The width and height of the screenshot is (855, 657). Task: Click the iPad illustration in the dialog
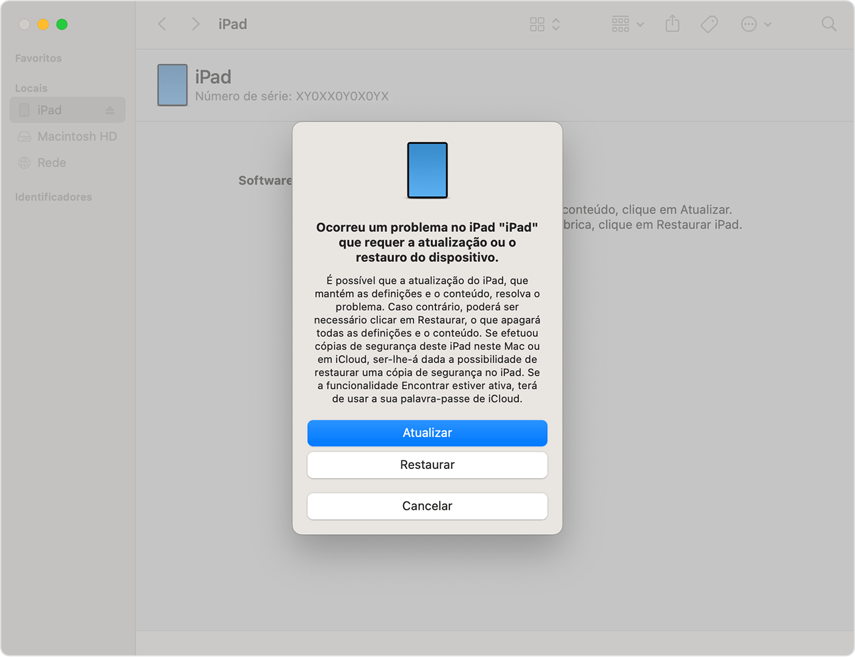(428, 170)
